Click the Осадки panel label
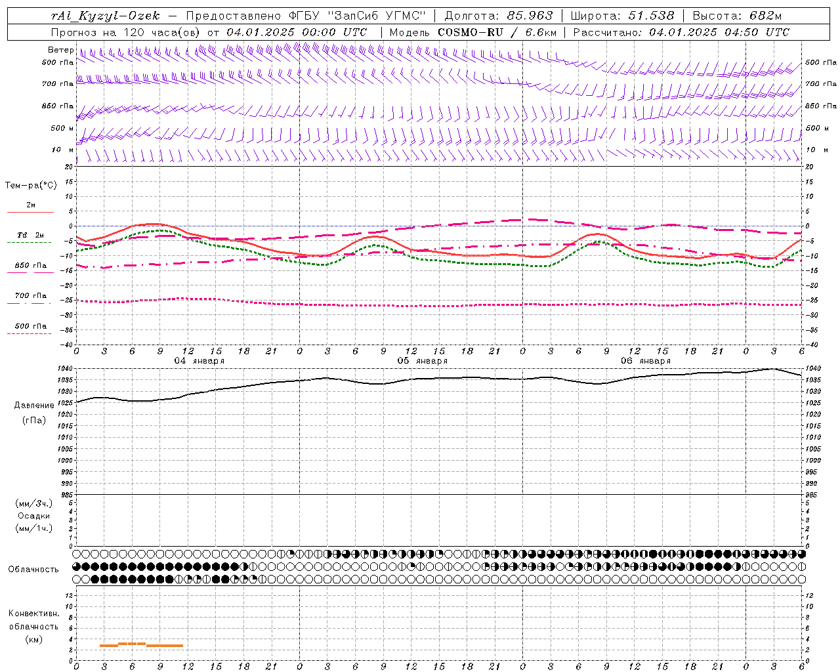Viewport: 840px width, 672px height. [x=33, y=516]
